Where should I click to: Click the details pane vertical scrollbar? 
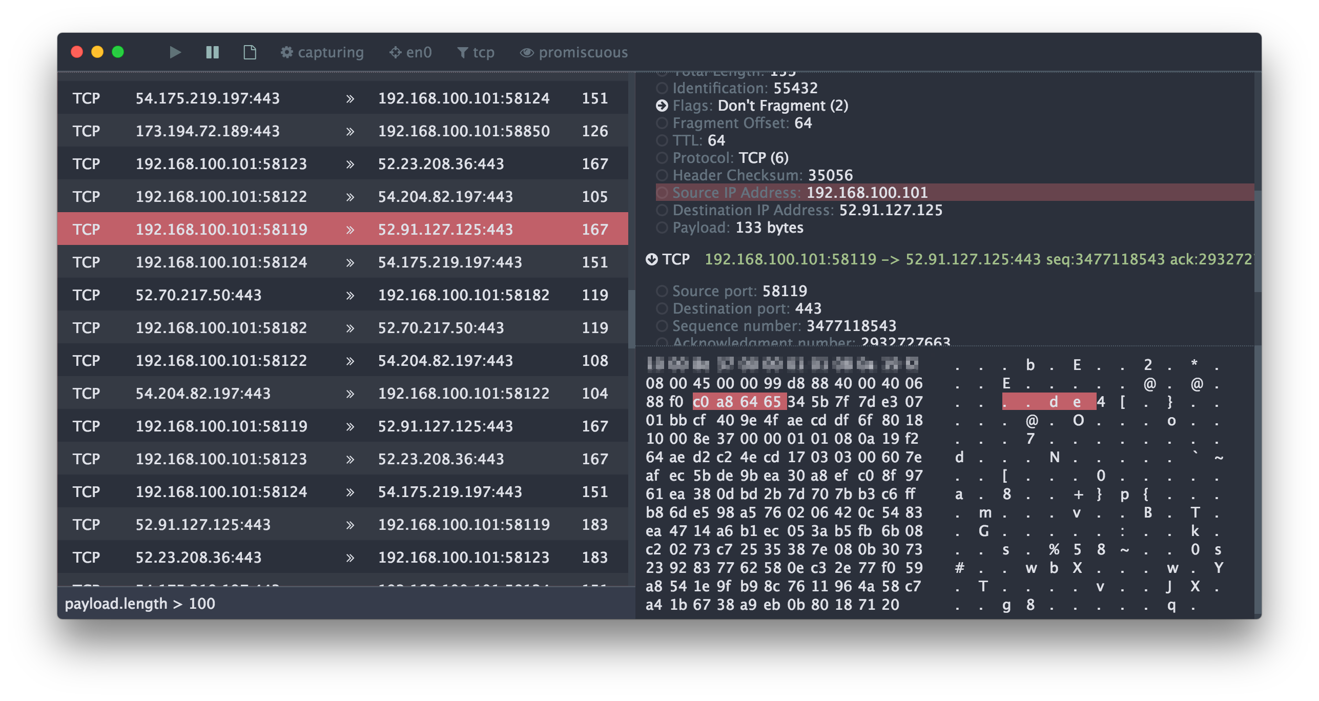point(1257,241)
